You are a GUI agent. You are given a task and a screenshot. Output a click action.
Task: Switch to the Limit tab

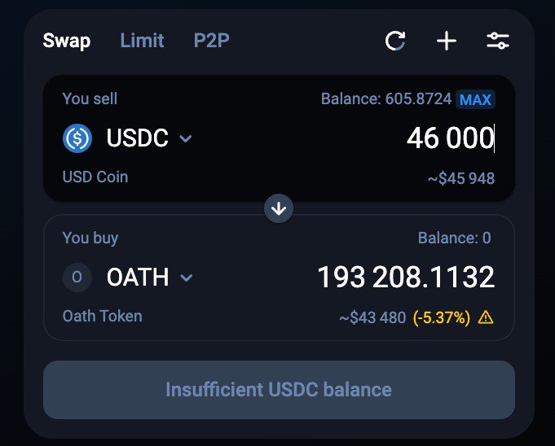click(142, 41)
